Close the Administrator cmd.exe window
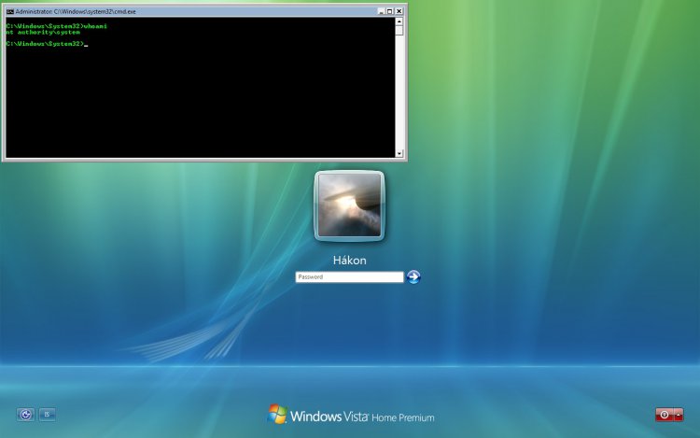The width and height of the screenshot is (700, 438). pyautogui.click(x=399, y=11)
